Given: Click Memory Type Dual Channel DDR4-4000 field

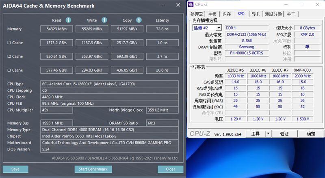Looking at the screenshot, I should (x=109, y=130).
